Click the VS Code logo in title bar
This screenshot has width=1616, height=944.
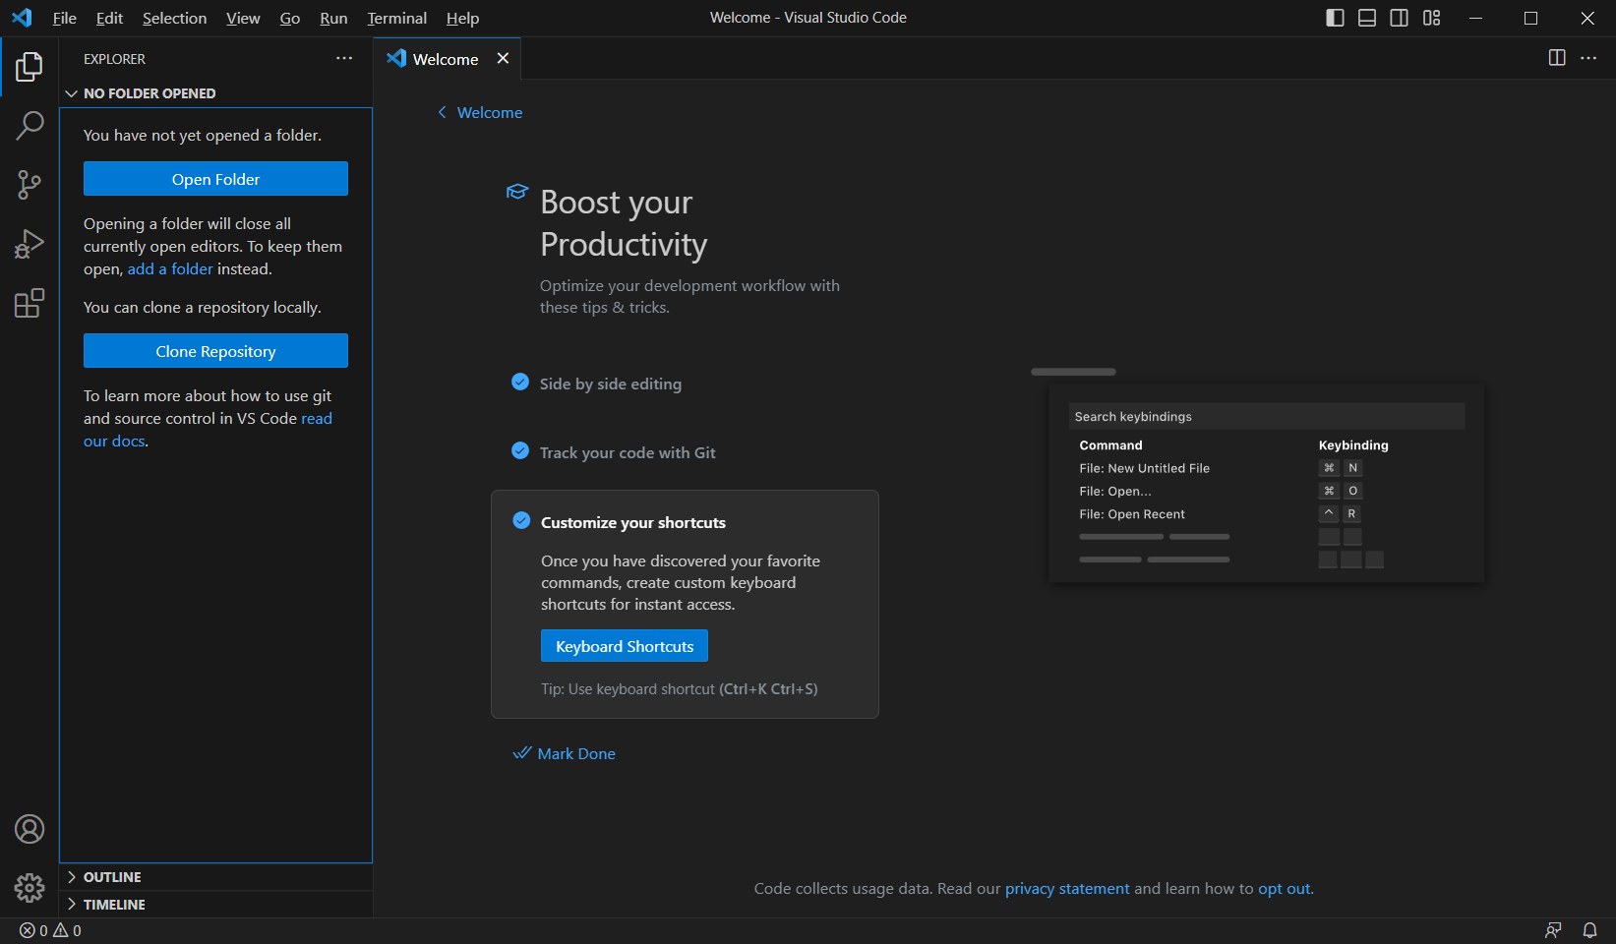[22, 18]
